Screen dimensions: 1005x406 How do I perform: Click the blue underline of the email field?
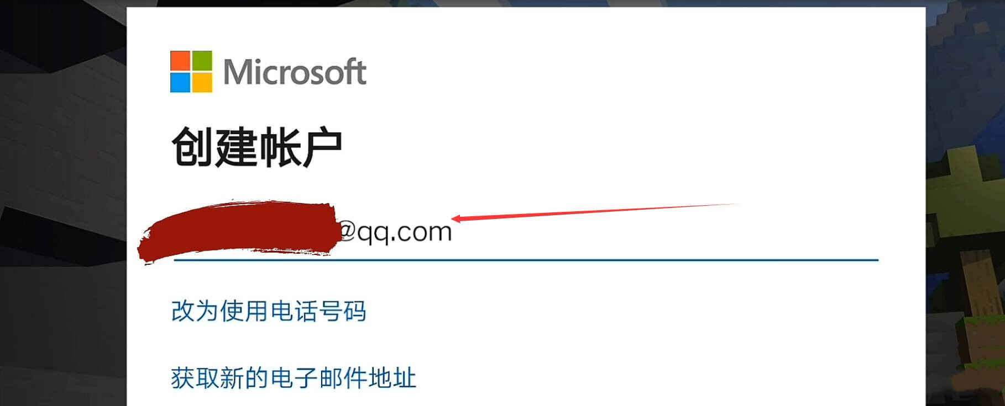[x=526, y=259]
